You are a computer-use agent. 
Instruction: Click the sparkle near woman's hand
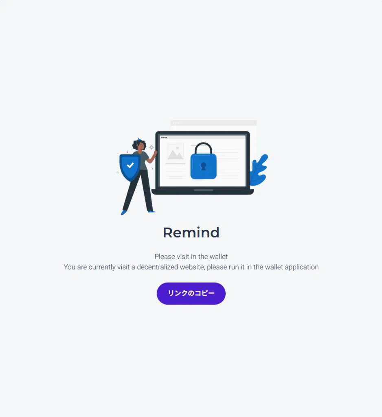[x=151, y=147]
